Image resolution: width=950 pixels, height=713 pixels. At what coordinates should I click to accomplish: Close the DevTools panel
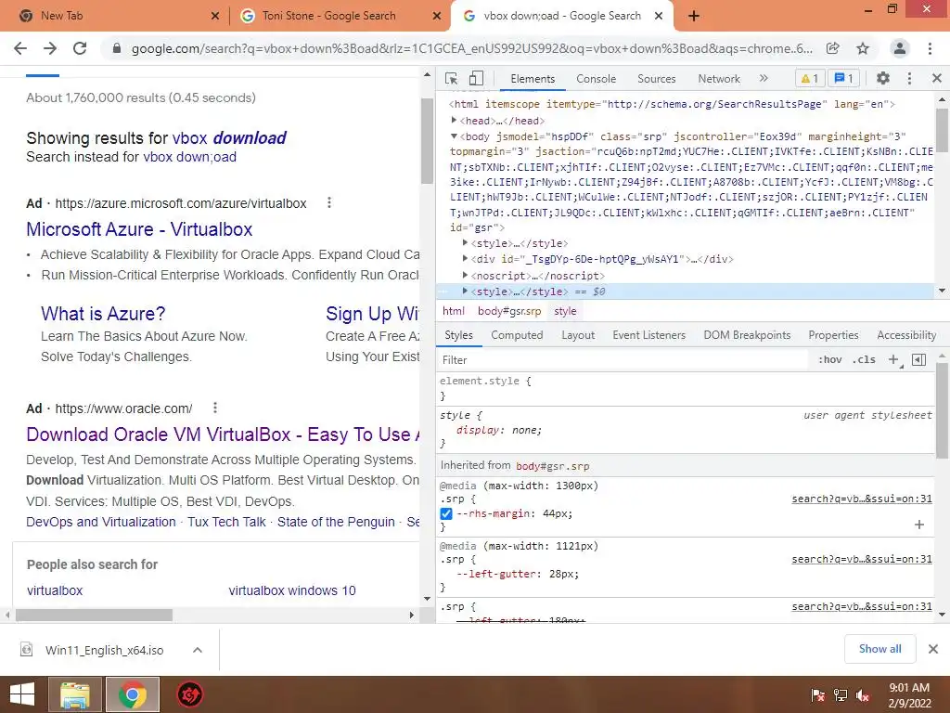coord(937,78)
